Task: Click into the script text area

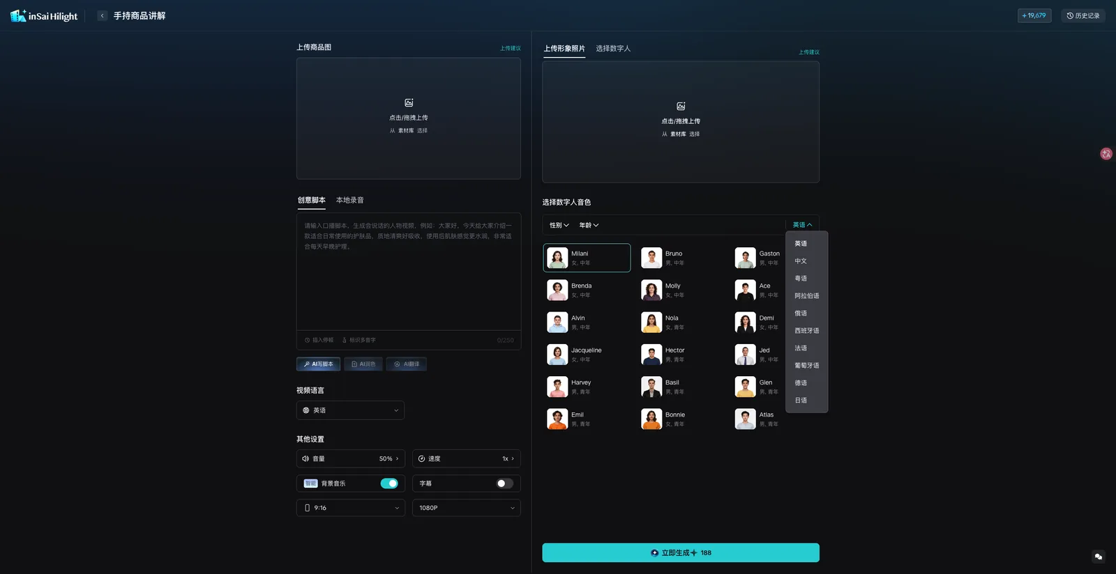Action: coord(409,272)
